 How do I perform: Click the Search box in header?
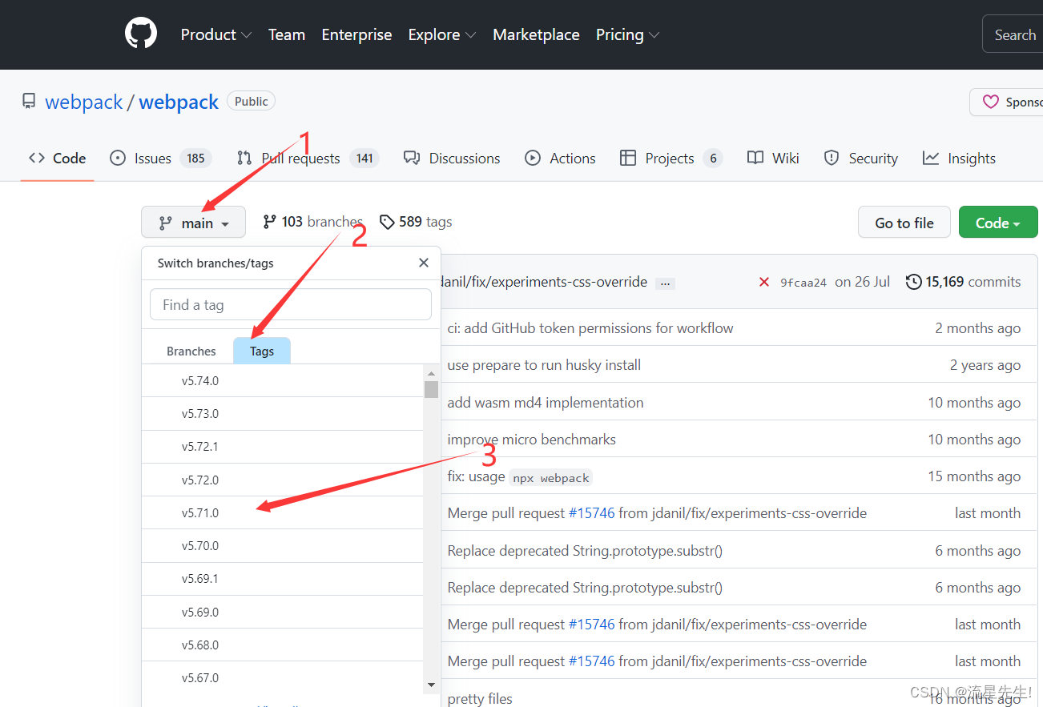pos(1013,34)
